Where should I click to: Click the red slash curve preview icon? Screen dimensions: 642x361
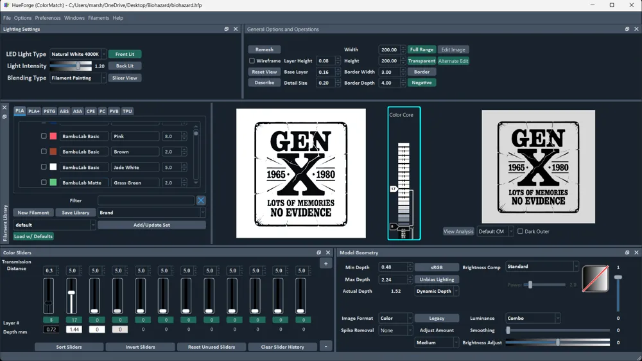pos(595,279)
